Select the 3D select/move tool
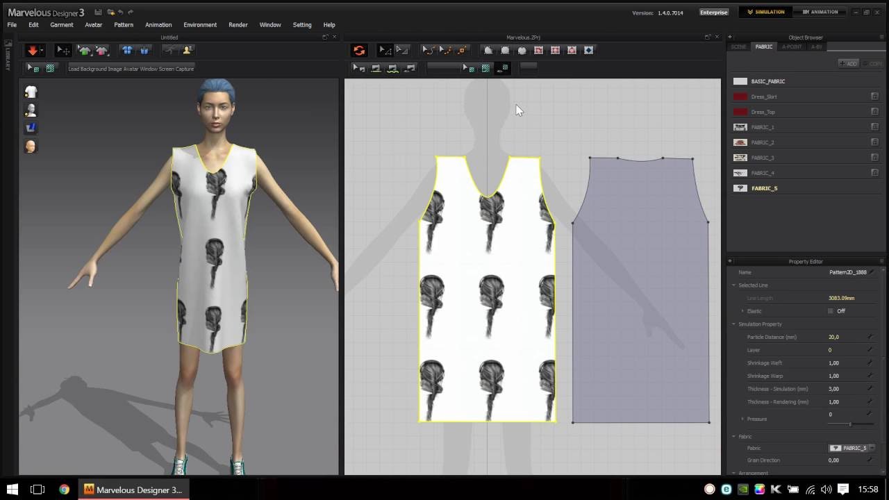 pos(63,51)
